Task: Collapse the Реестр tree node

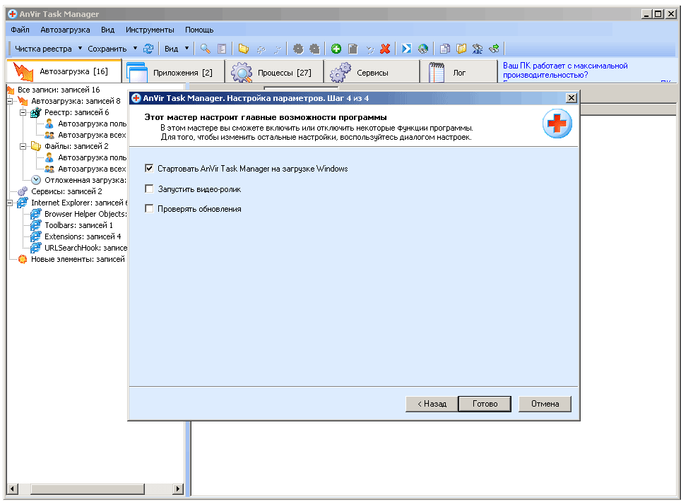Action: [23, 112]
